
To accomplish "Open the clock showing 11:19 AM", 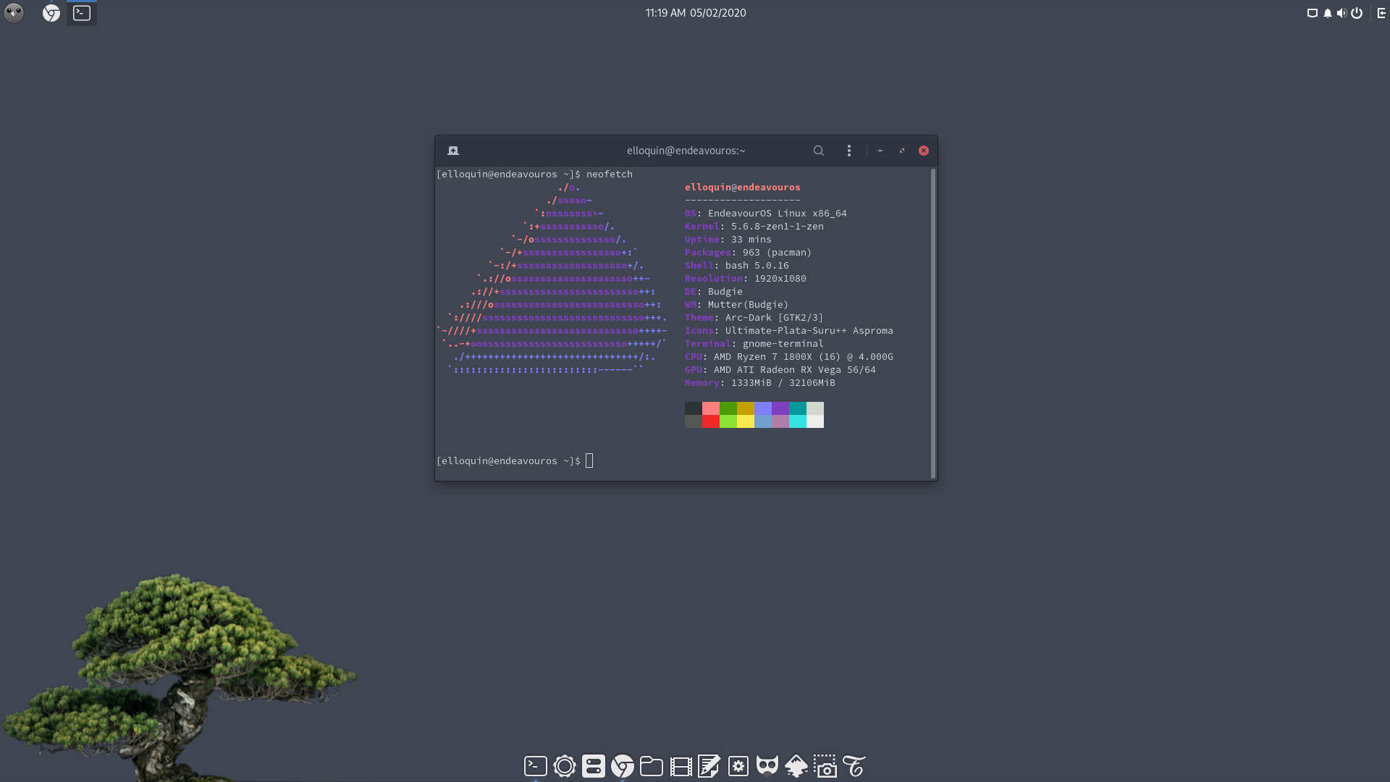I will pyautogui.click(x=695, y=13).
